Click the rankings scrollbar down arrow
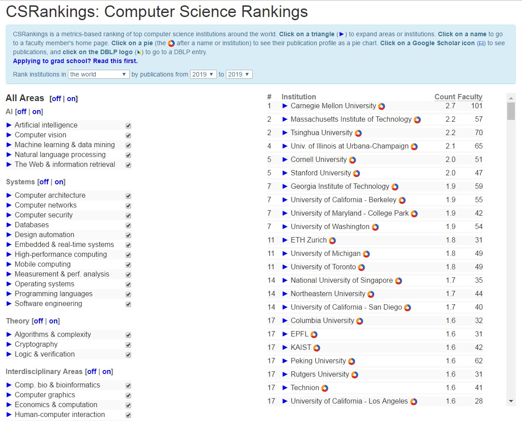 (x=511, y=401)
